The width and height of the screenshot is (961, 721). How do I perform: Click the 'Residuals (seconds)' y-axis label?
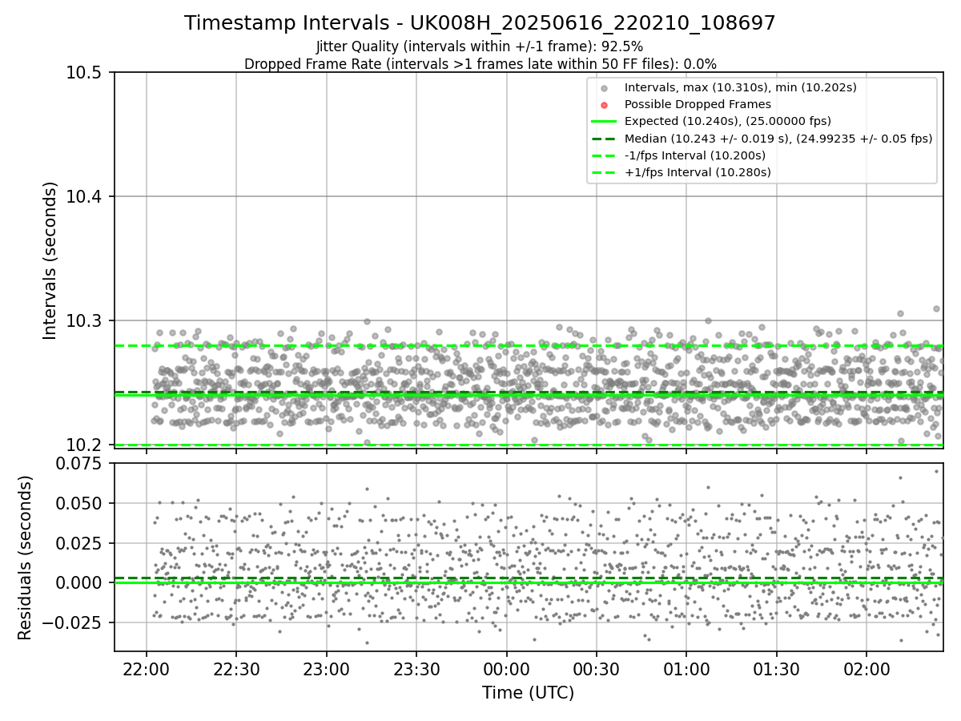pos(26,558)
